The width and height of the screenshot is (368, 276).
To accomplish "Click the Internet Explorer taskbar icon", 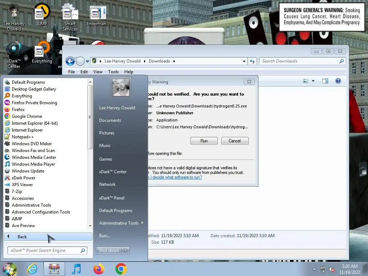I will [32, 269].
